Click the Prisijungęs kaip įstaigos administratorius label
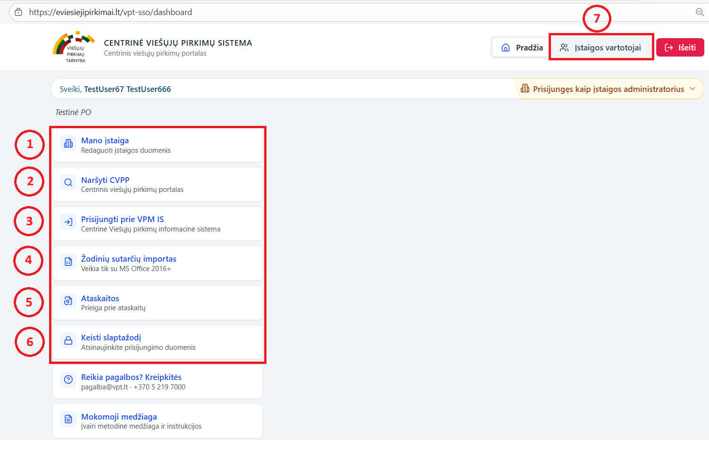This screenshot has height=454, width=709. coord(609,89)
